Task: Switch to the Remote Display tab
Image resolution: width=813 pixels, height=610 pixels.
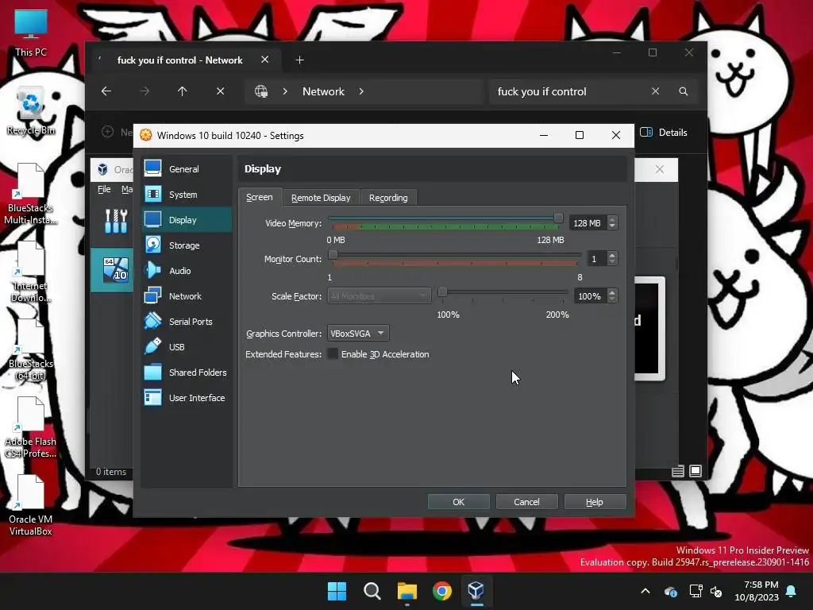Action: coord(321,198)
